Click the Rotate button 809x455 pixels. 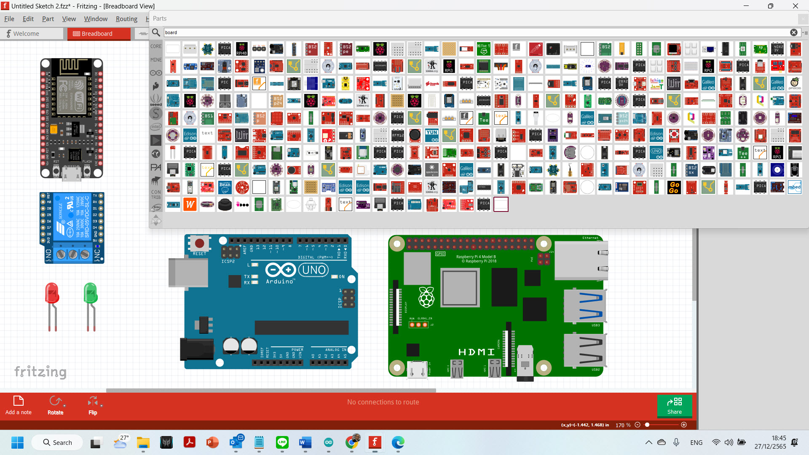pyautogui.click(x=55, y=405)
